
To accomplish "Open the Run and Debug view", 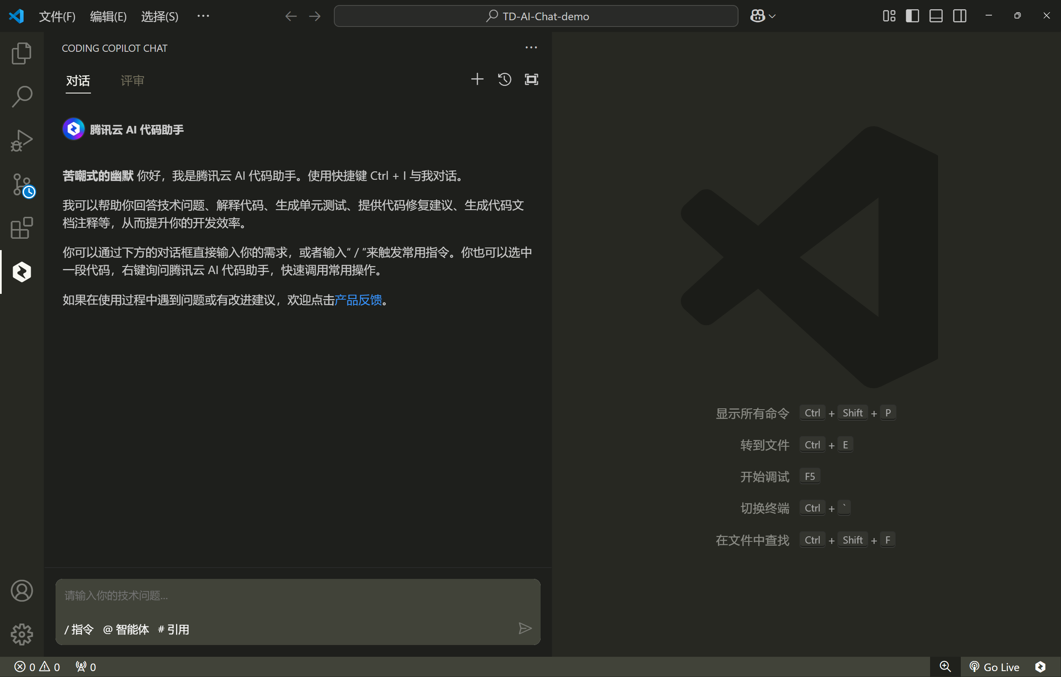I will tap(21, 141).
